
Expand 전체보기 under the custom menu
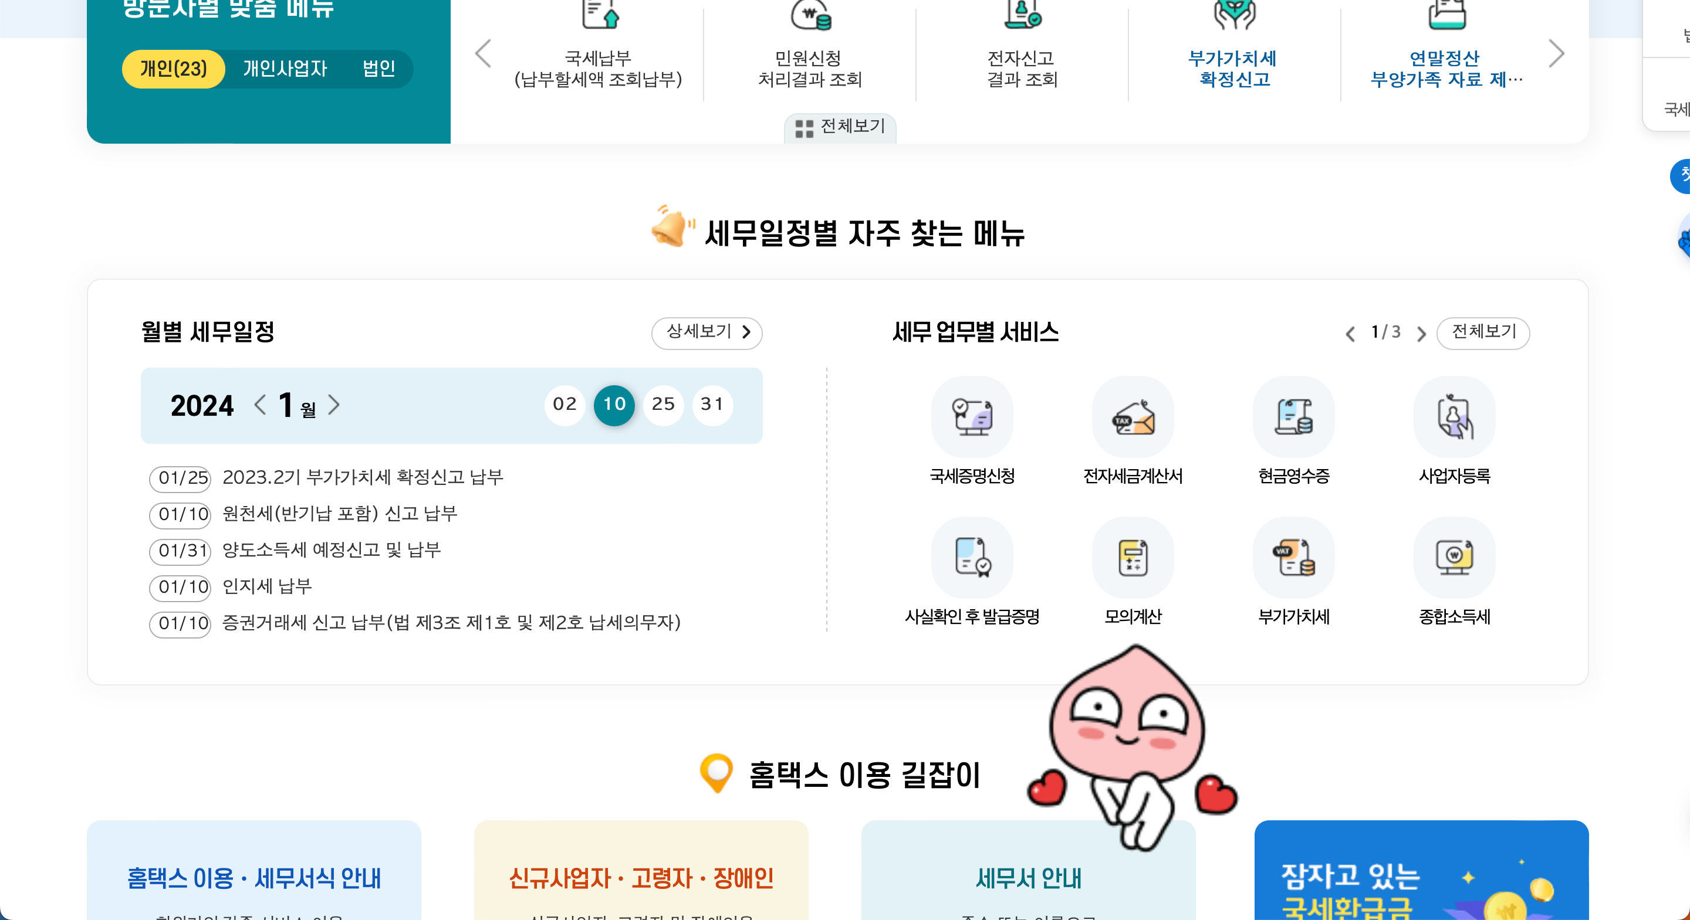pos(840,127)
